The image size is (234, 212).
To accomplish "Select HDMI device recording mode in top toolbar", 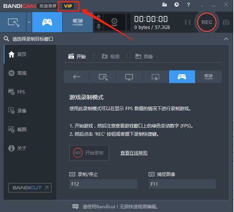I will click(x=78, y=22).
